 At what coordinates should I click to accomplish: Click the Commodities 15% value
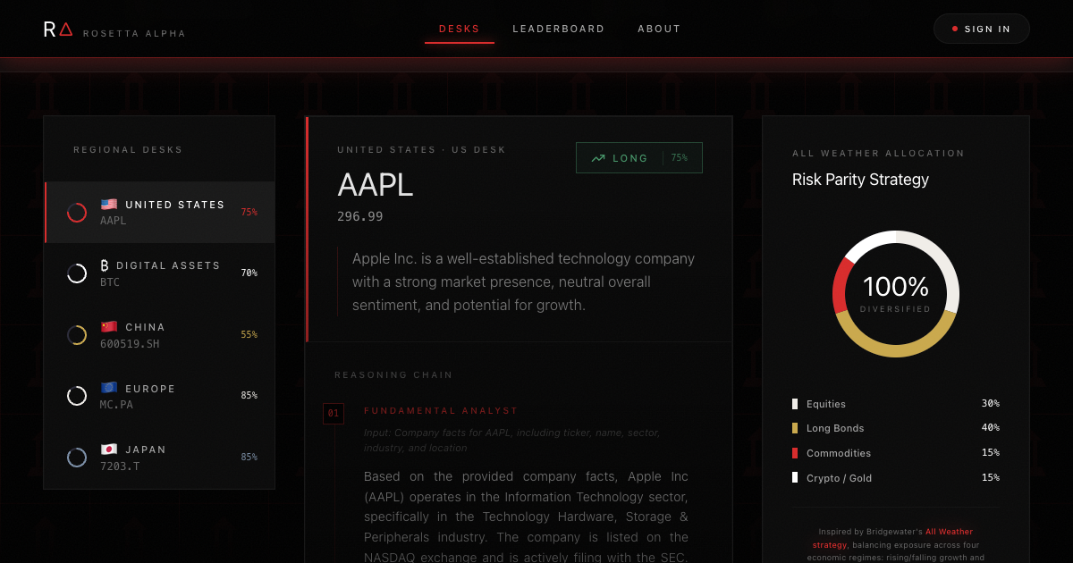coord(990,453)
